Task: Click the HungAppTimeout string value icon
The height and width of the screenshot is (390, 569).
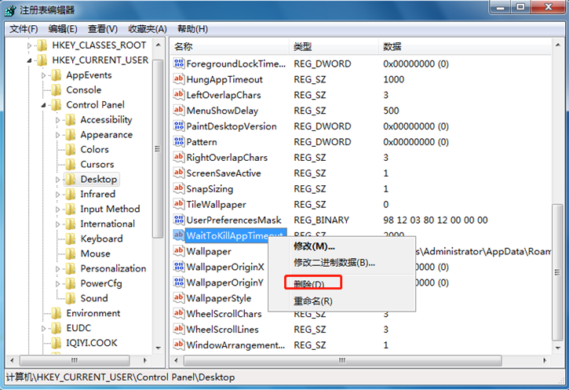Action: [178, 79]
